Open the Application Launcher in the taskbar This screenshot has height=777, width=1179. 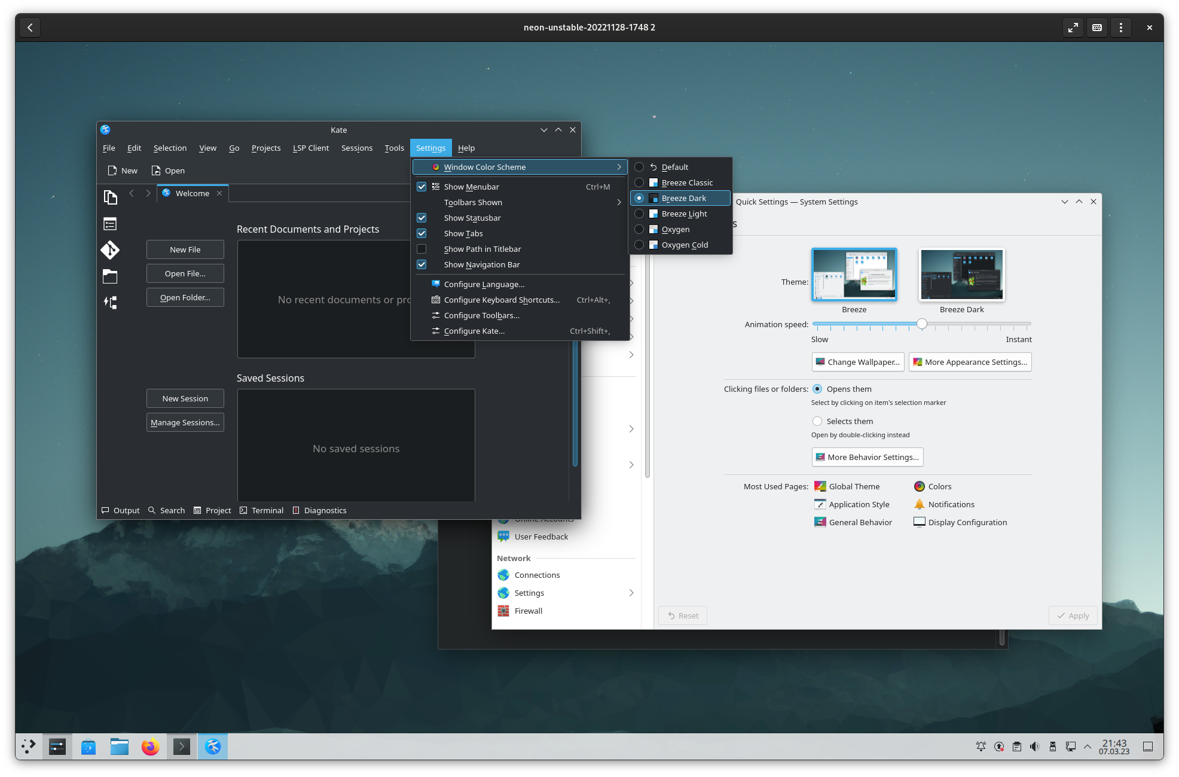pyautogui.click(x=29, y=746)
